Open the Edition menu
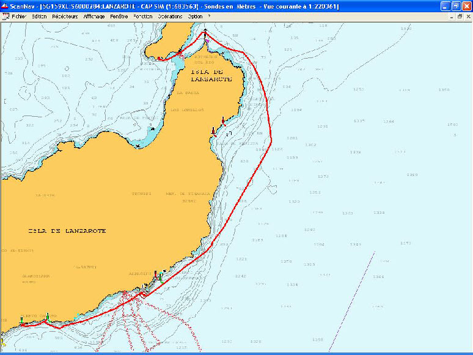The height and width of the screenshot is (355, 473). pos(39,16)
